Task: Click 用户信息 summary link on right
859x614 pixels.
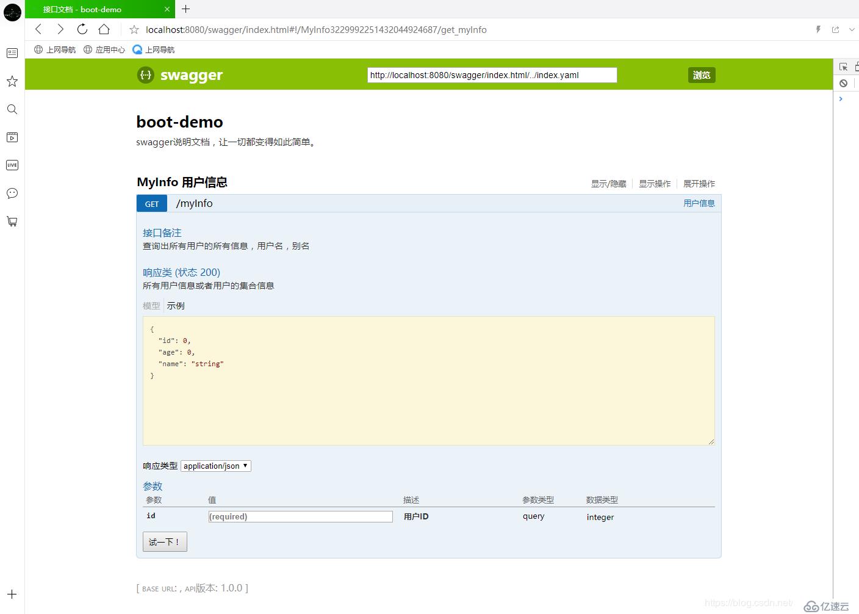Action: (x=699, y=203)
